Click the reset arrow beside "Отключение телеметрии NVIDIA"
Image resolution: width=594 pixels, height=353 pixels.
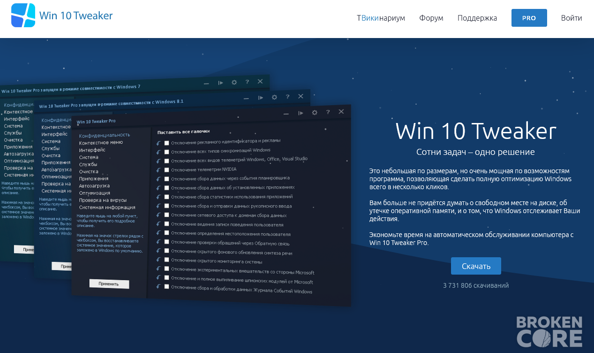(159, 170)
